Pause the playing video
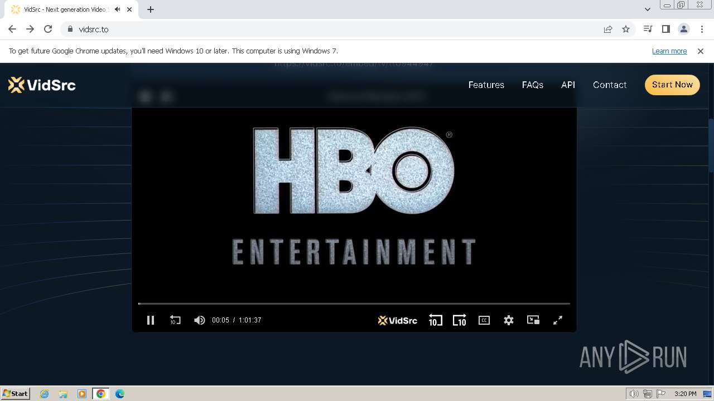Viewport: 714px width, 401px height. [x=150, y=320]
